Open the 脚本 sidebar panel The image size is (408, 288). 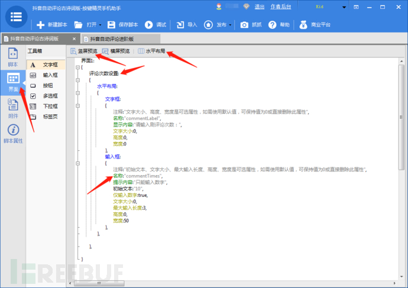pyautogui.click(x=13, y=57)
